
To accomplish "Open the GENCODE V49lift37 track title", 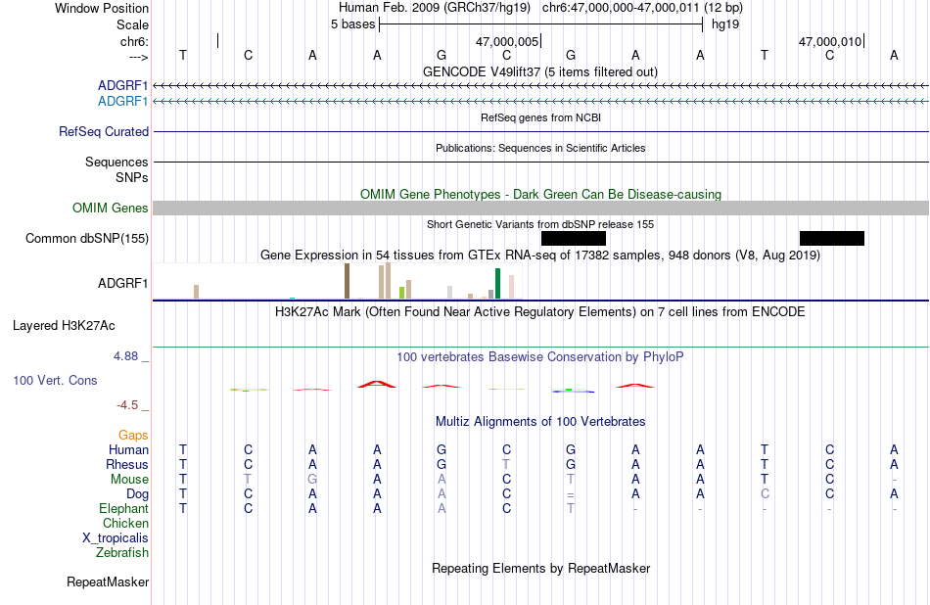I will pos(540,71).
